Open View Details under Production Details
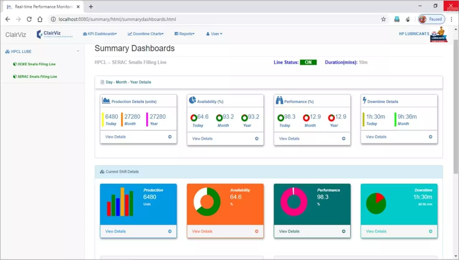The width and height of the screenshot is (459, 260). click(x=115, y=137)
